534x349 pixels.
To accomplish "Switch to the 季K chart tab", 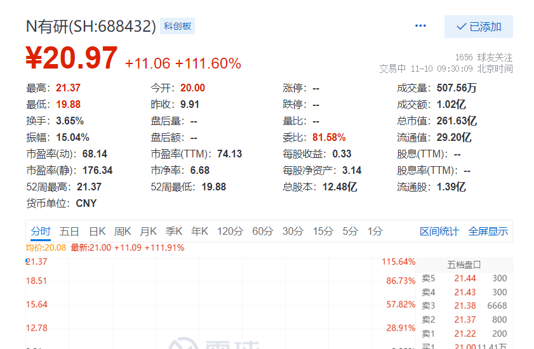I will [x=174, y=232].
